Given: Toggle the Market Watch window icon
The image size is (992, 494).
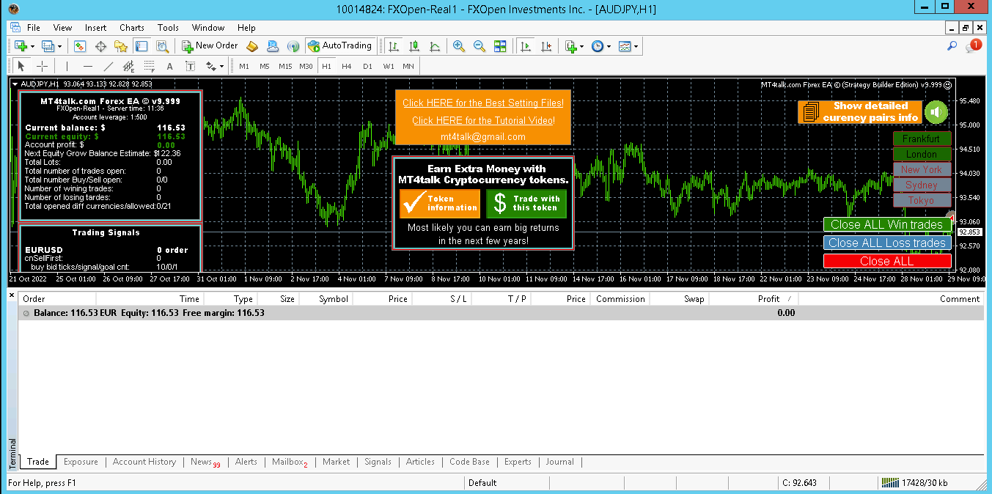Looking at the screenshot, I should click(81, 45).
